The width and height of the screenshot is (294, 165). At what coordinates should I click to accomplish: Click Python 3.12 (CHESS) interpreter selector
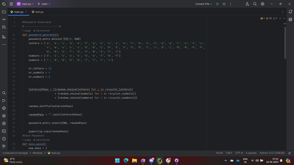click(272, 153)
